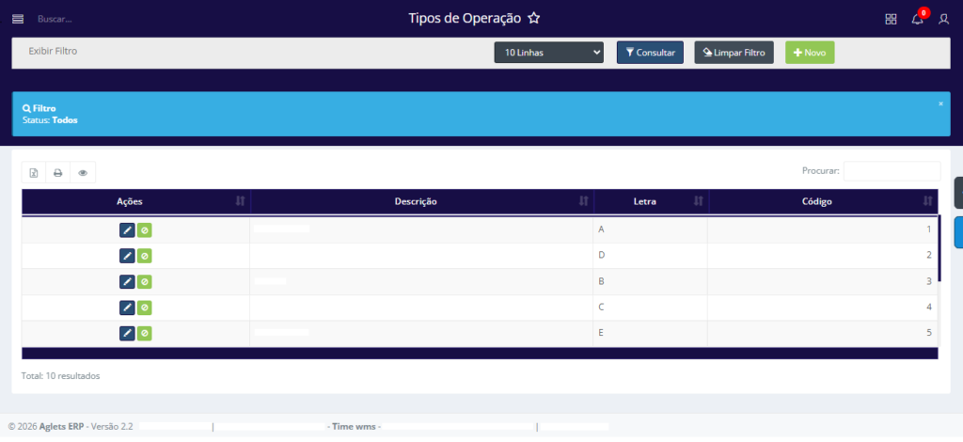The height and width of the screenshot is (442, 963).
Task: Export the table to Excel
Action: [x=34, y=173]
